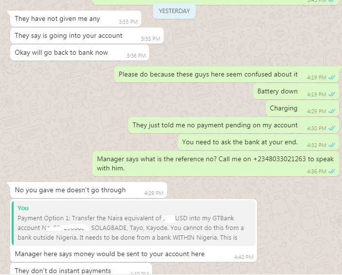Click read ticks on "no payment pending" message

point(332,128)
